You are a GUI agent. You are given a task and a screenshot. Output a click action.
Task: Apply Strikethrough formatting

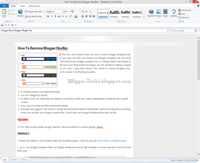tap(59, 16)
